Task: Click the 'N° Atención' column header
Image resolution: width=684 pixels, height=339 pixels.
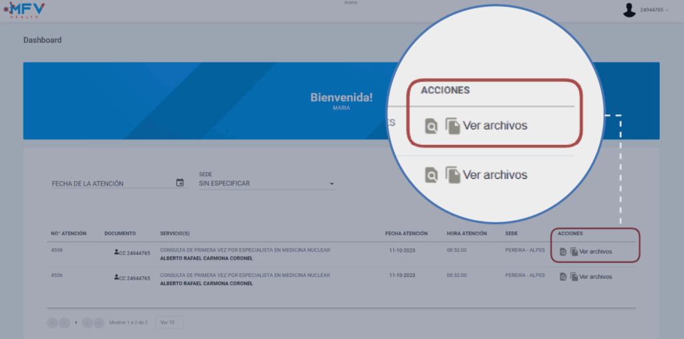Action: click(69, 234)
